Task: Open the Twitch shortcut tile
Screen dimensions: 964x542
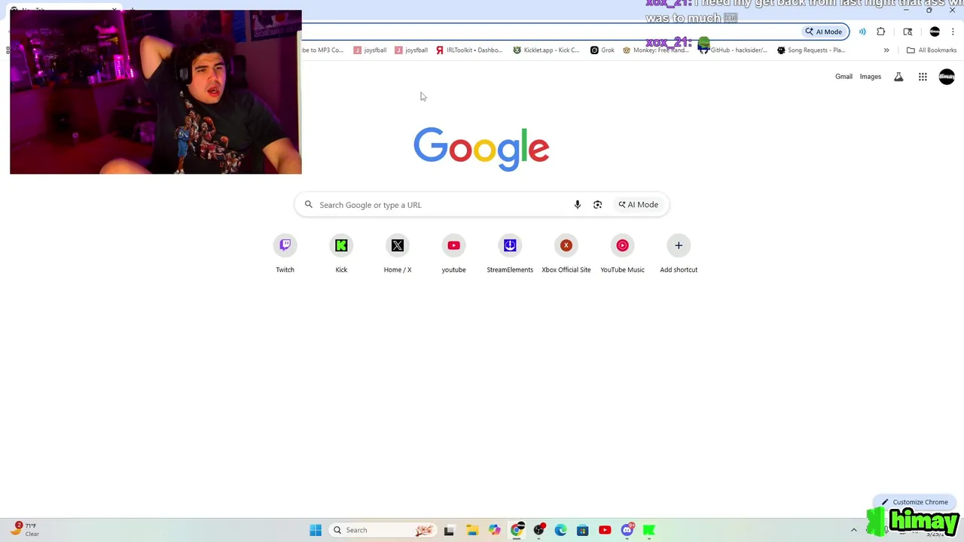Action: click(x=285, y=254)
